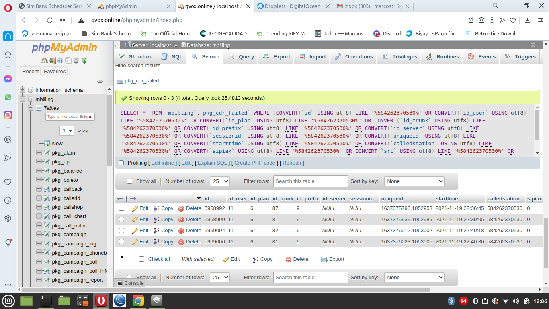Expand pkg_alarm table node
This screenshot has width=549, height=309.
39,153
